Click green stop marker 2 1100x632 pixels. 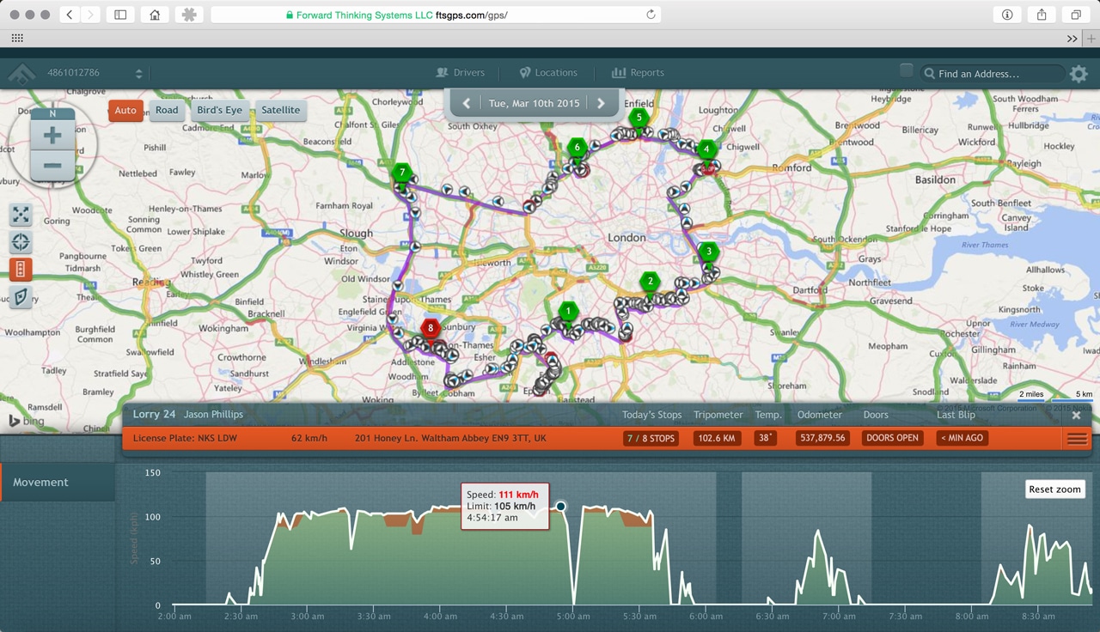click(651, 281)
